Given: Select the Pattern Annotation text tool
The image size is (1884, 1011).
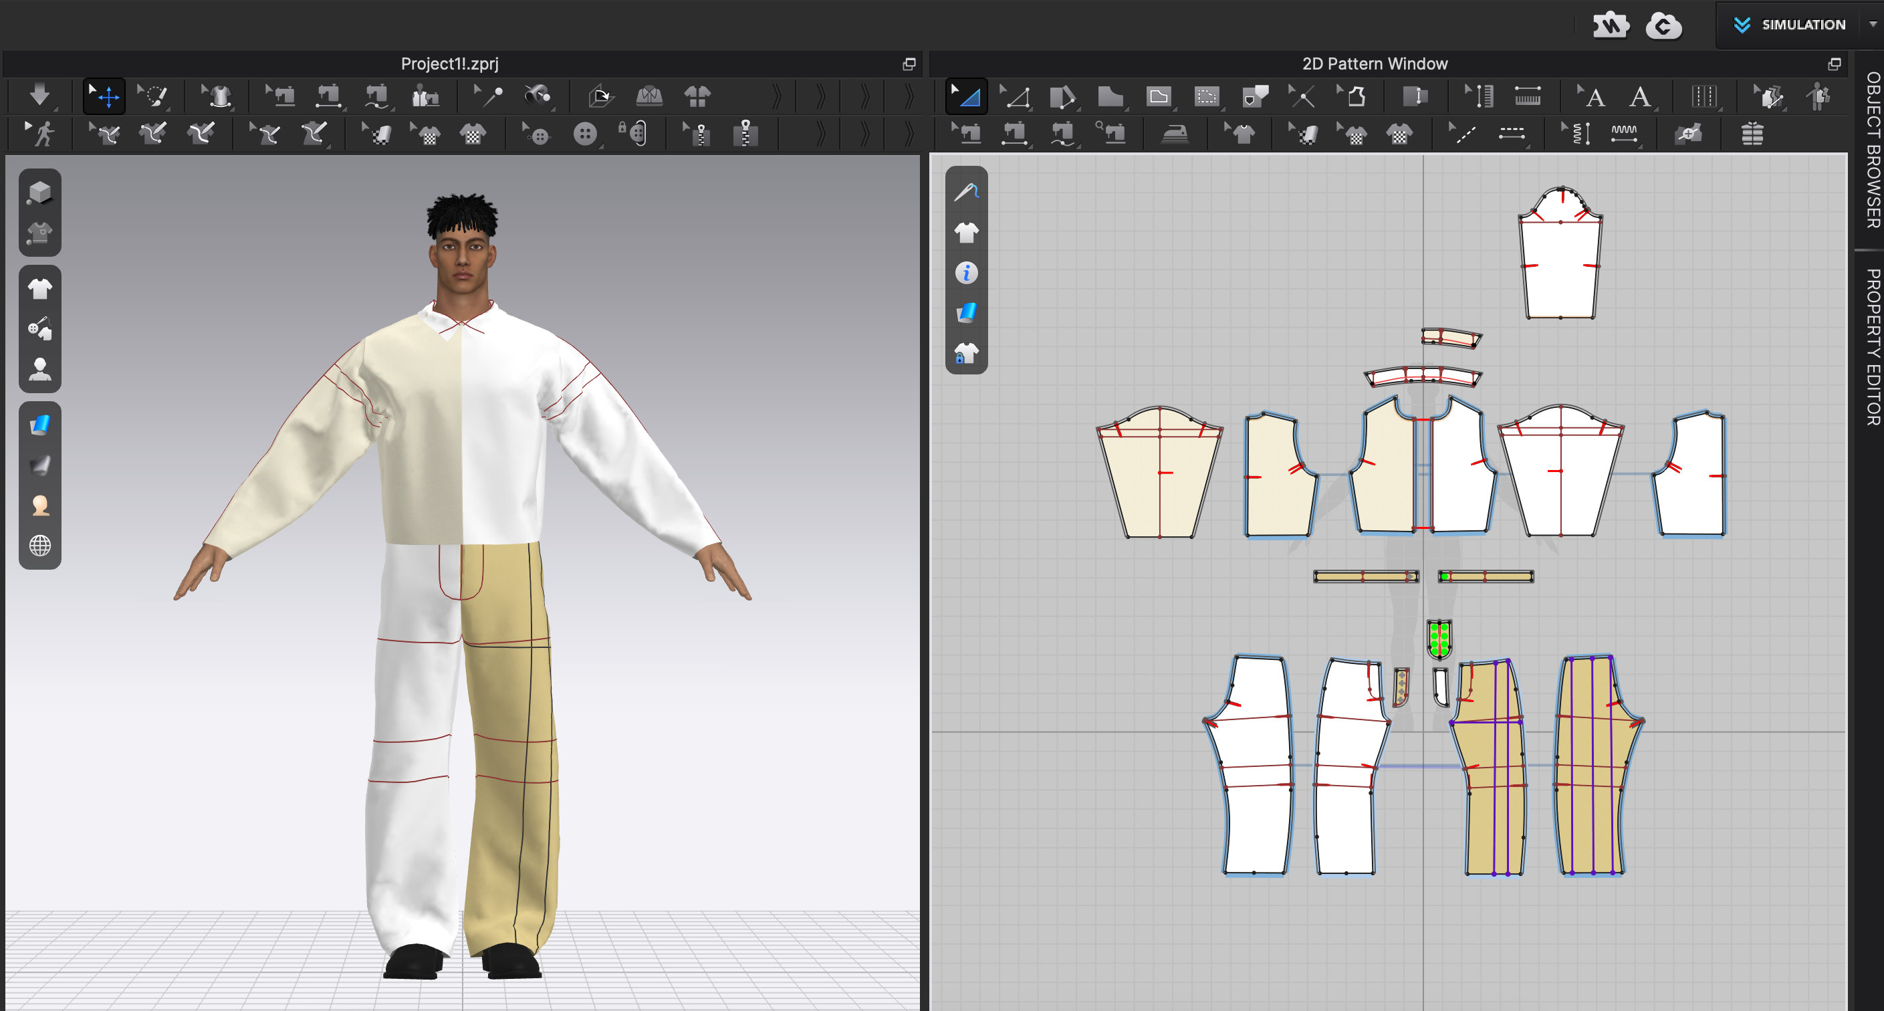Looking at the screenshot, I should coord(1641,96).
